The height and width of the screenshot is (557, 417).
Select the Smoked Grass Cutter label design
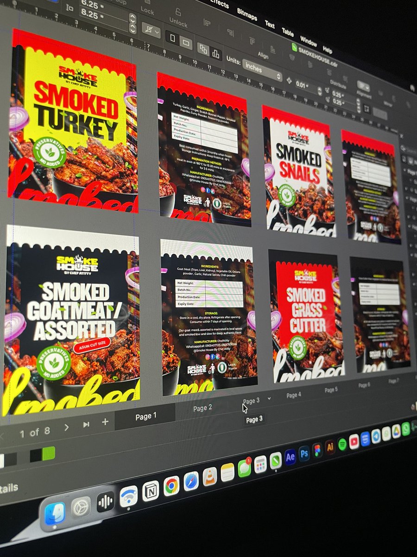click(306, 316)
